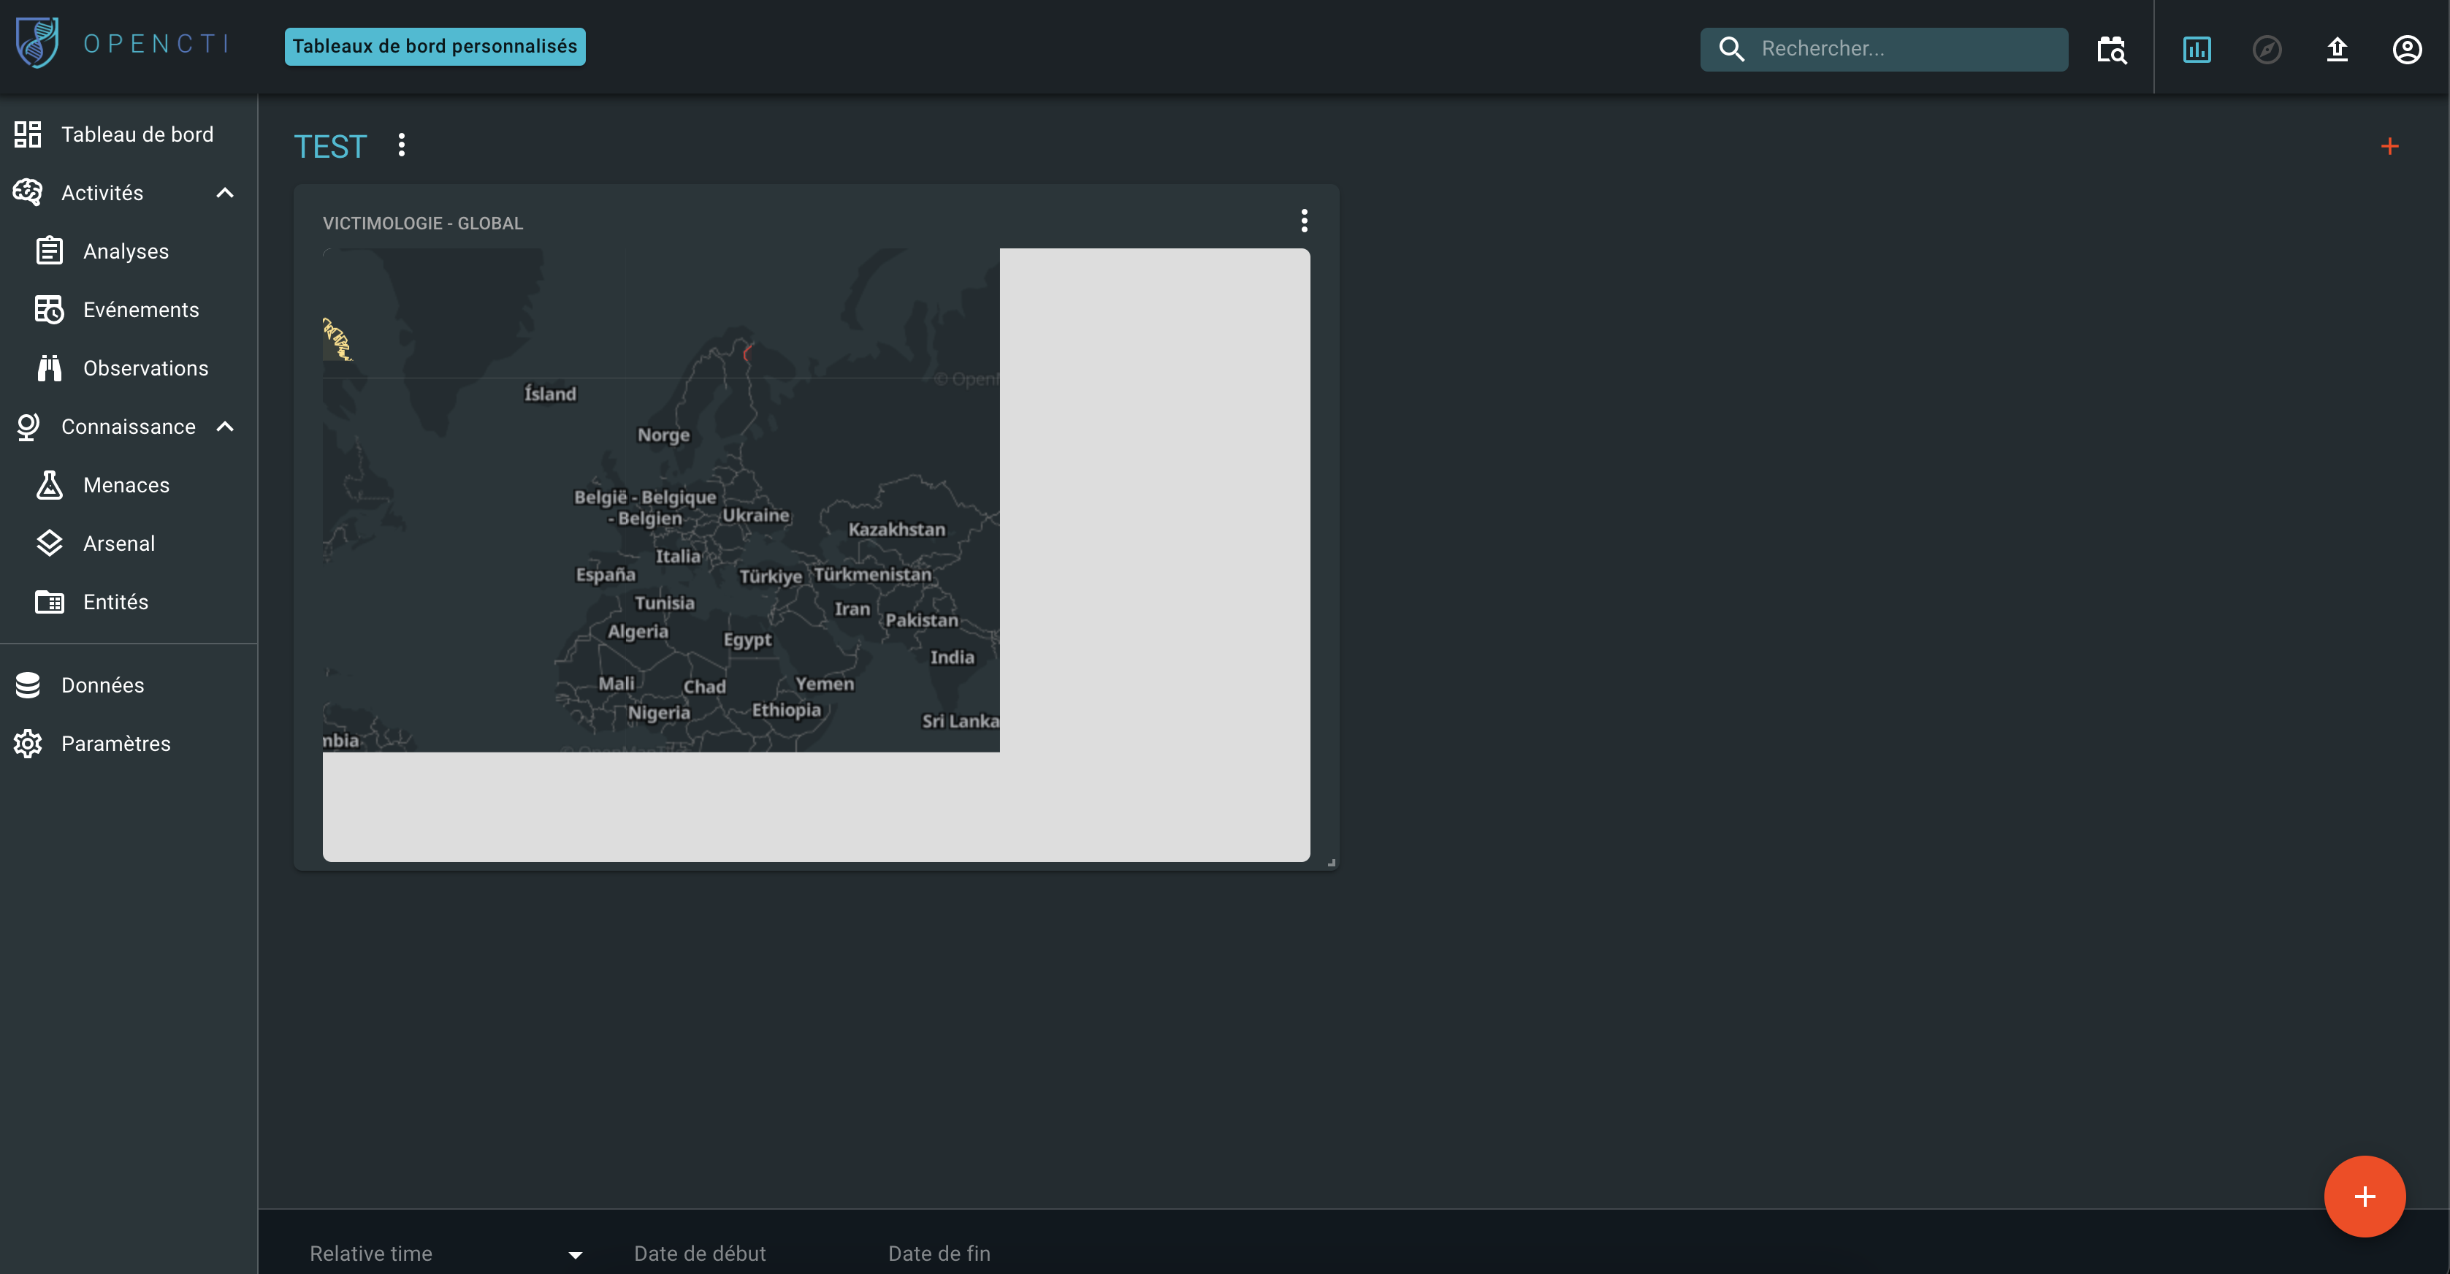
Task: Click the compass investigate icon
Action: tap(2267, 50)
